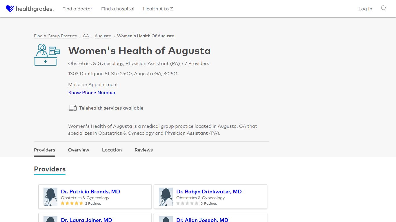Open the search magnifier icon

pos(384,8)
